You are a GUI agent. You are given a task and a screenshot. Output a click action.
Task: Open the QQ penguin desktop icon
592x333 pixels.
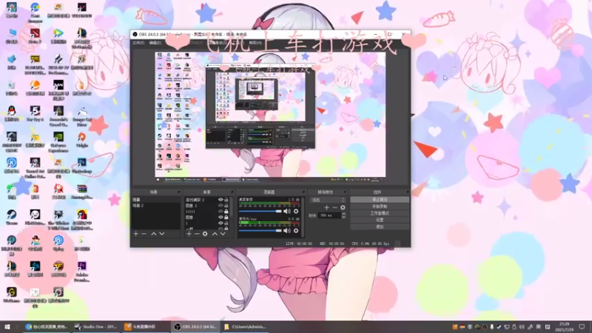tap(12, 113)
